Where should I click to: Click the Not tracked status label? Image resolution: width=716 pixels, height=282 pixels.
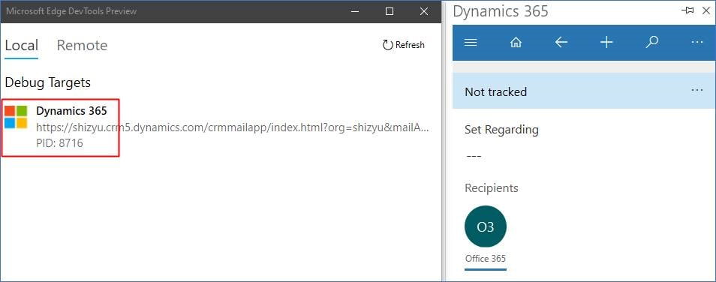click(495, 92)
